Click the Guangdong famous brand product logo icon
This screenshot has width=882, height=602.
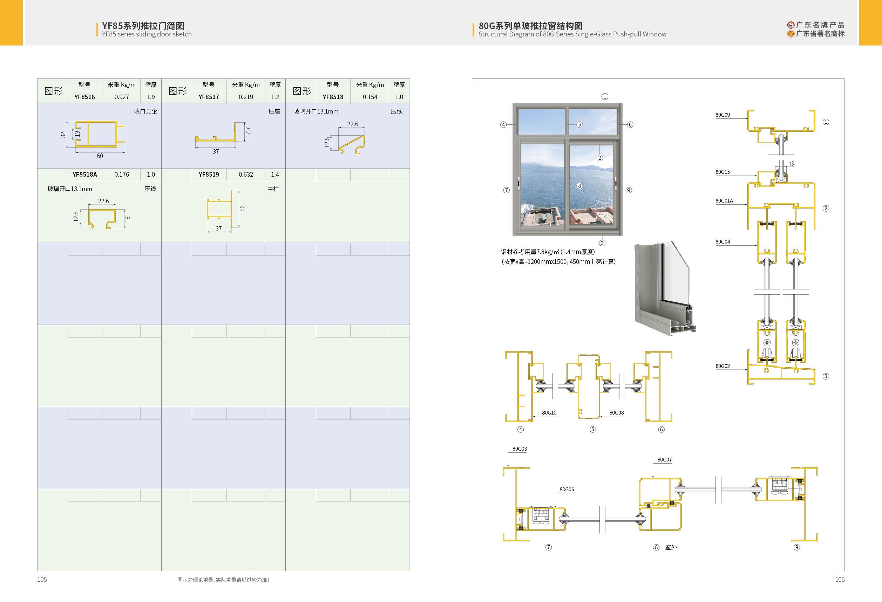[791, 25]
